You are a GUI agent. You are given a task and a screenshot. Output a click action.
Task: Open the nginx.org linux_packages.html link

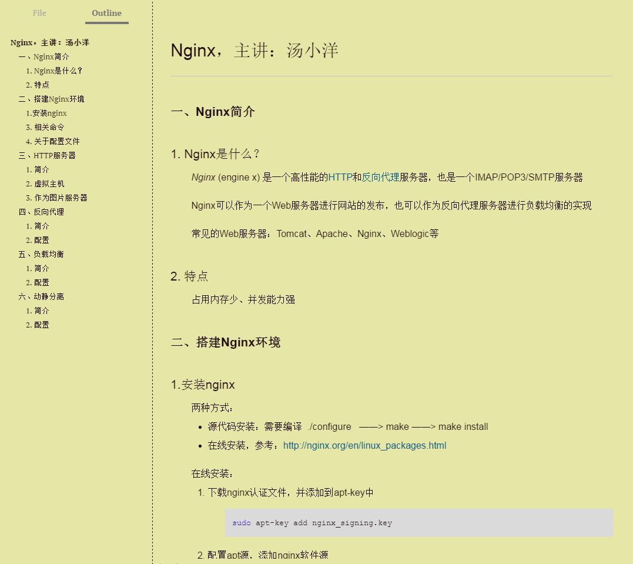coord(364,445)
